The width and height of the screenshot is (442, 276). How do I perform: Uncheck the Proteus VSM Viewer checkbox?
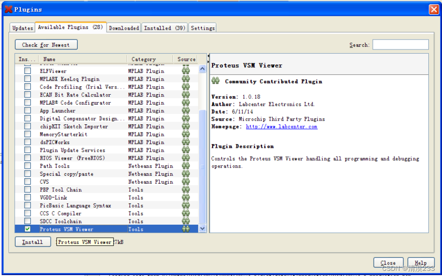click(27, 229)
